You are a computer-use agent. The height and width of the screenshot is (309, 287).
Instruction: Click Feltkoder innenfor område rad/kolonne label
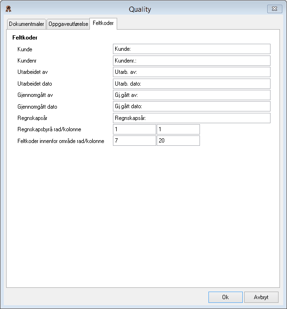coord(61,141)
